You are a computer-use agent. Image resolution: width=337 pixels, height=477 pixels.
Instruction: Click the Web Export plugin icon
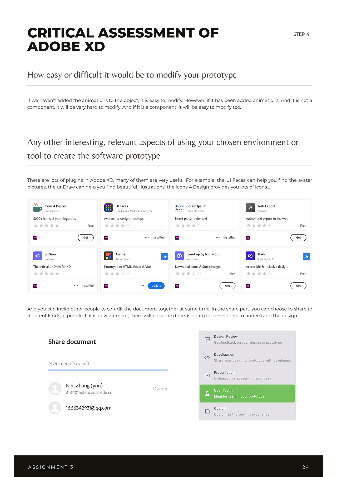[250, 208]
